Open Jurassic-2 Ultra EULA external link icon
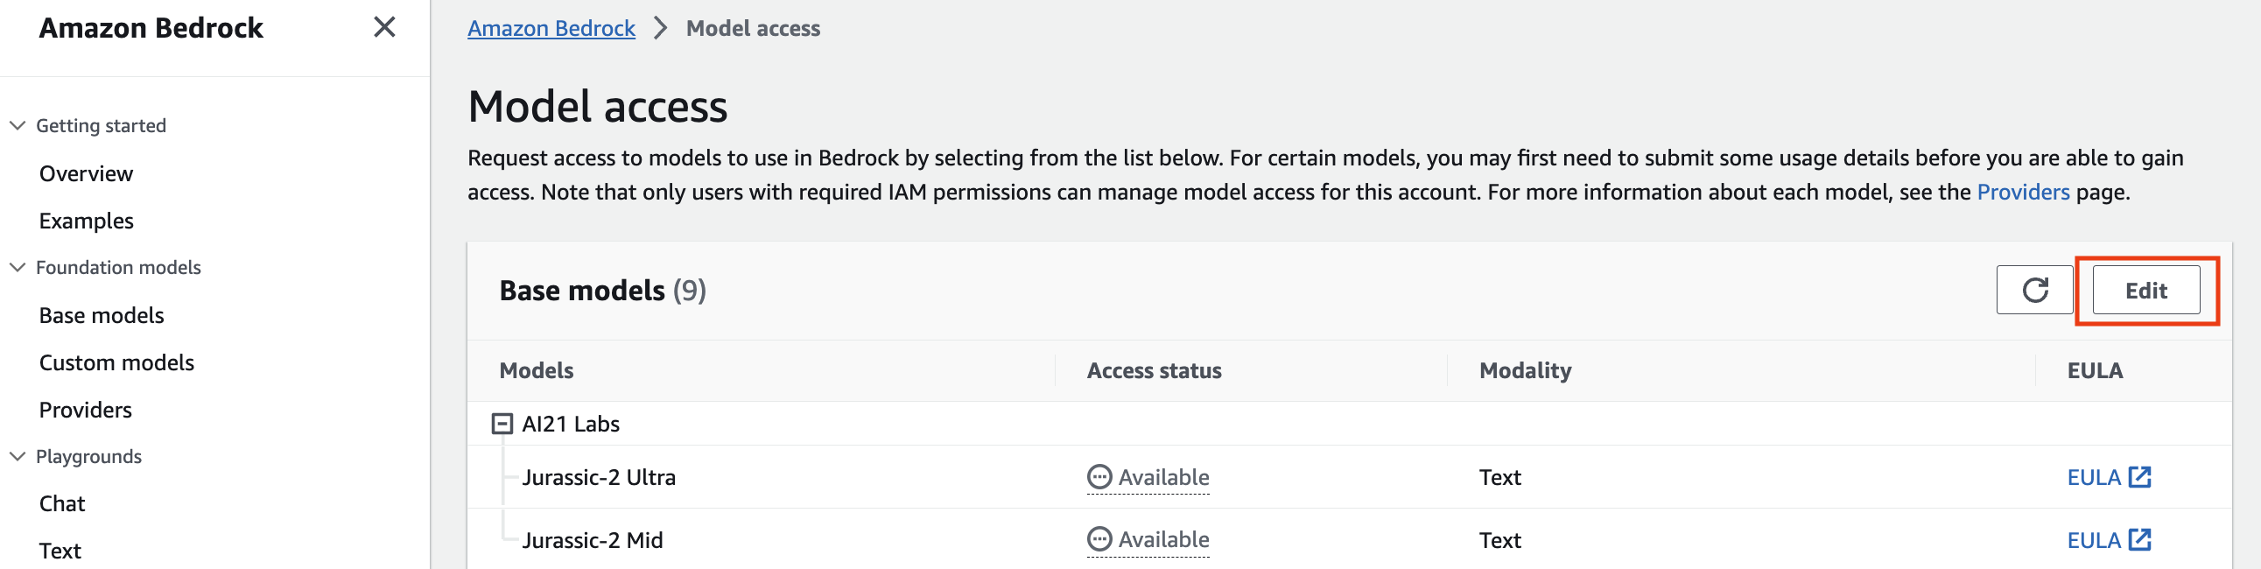The image size is (2261, 569). pos(2140,477)
